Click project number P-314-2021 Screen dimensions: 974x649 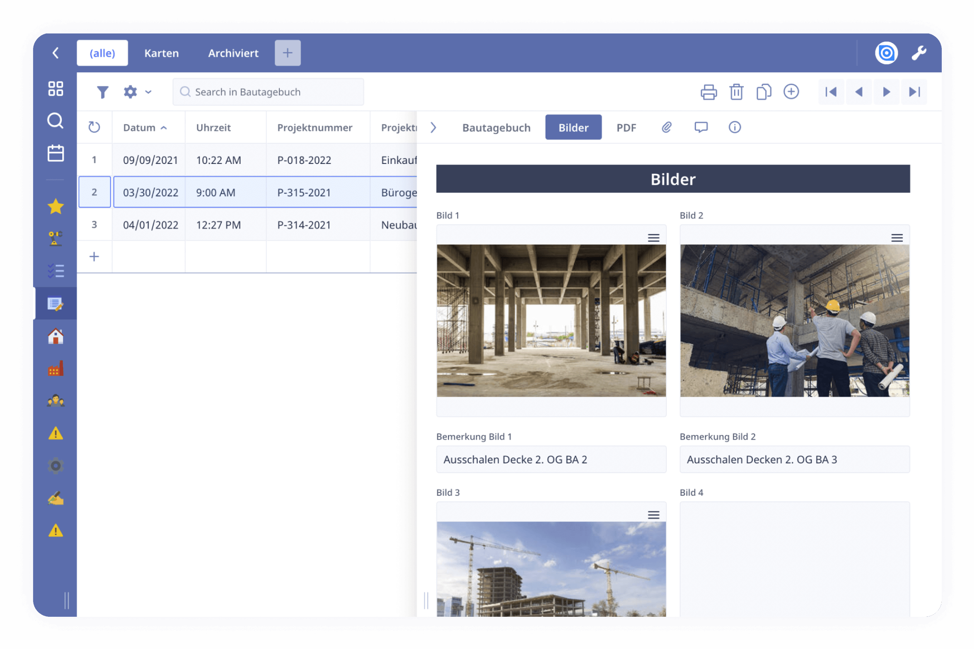(x=304, y=225)
